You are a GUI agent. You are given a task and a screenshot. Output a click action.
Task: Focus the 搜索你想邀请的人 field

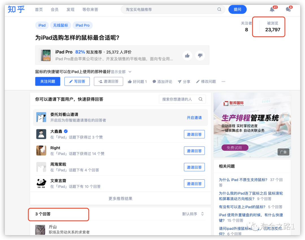pyautogui.click(x=182, y=99)
